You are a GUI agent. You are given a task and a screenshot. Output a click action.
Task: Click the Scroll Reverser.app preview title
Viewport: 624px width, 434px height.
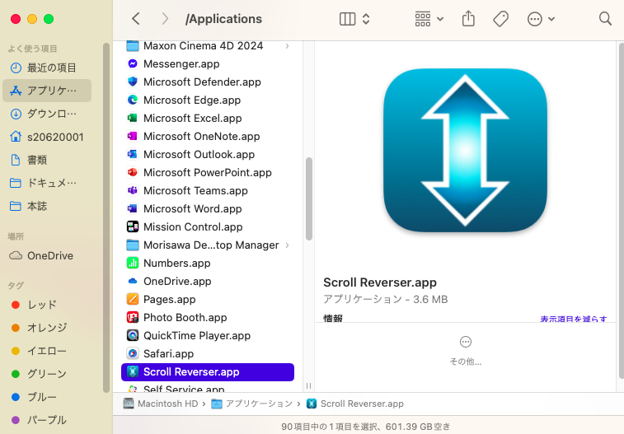pos(380,282)
